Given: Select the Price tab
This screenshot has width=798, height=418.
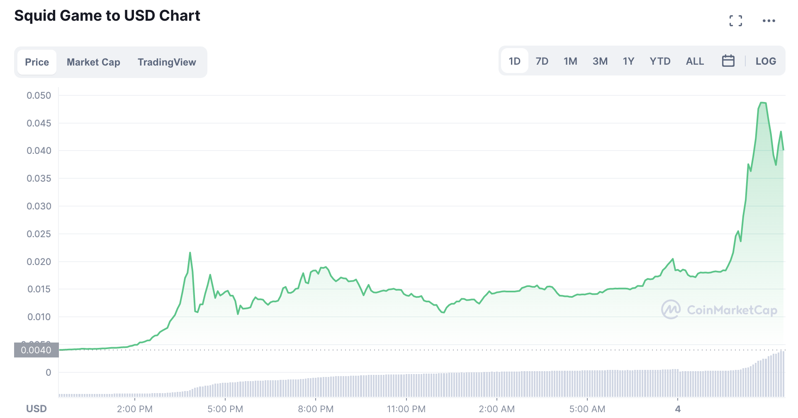Looking at the screenshot, I should coord(37,62).
